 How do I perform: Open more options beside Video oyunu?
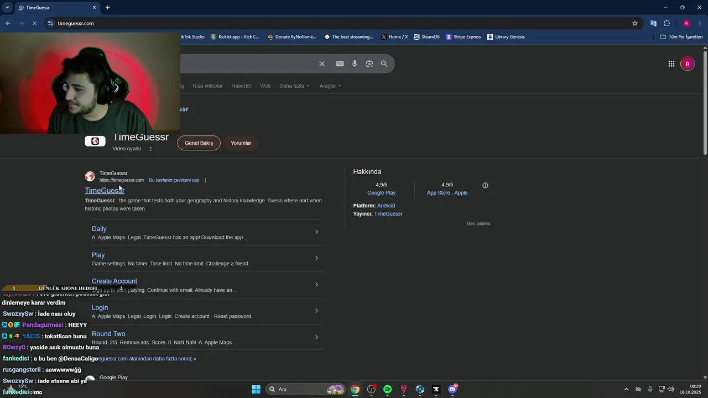click(150, 149)
